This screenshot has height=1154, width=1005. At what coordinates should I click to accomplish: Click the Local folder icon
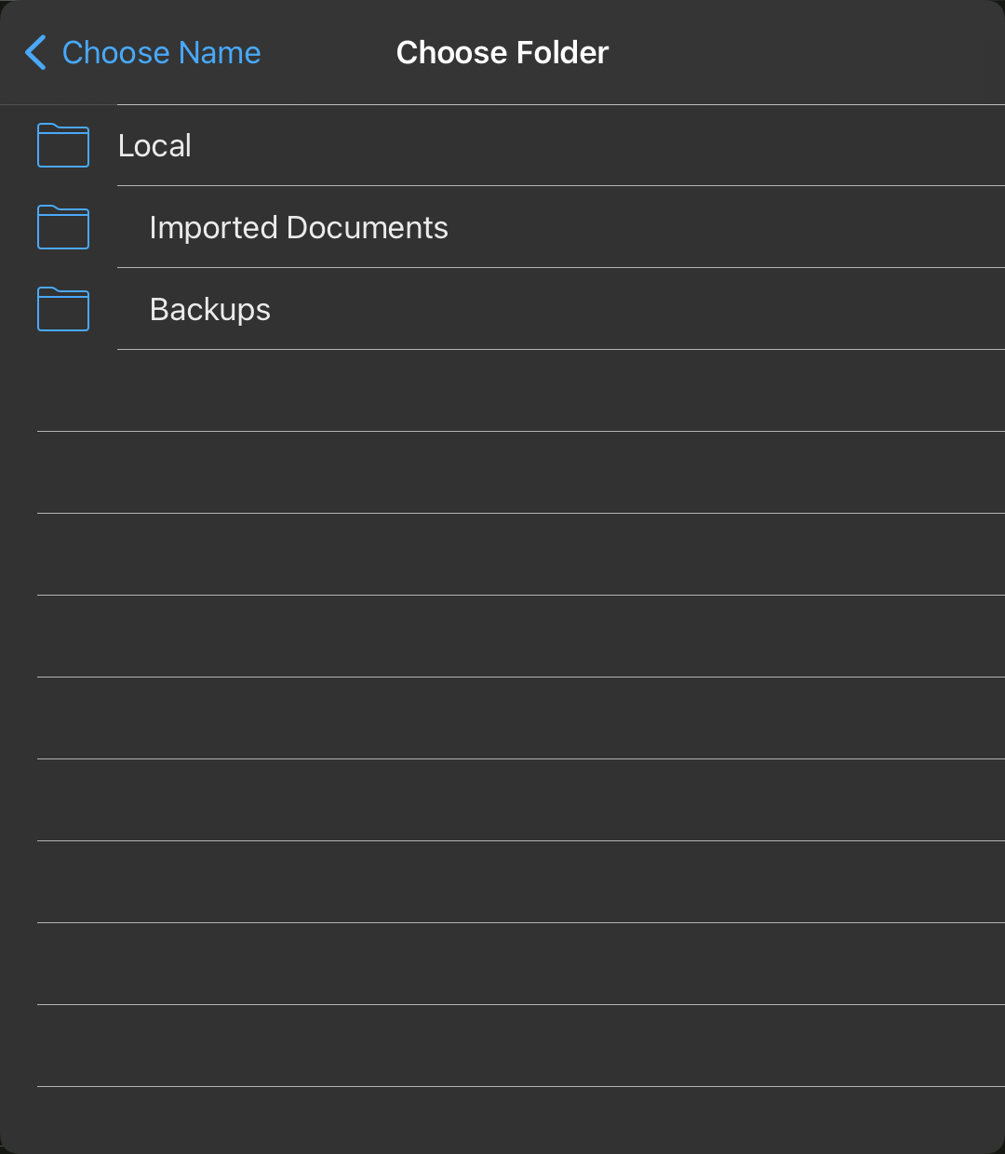(63, 145)
